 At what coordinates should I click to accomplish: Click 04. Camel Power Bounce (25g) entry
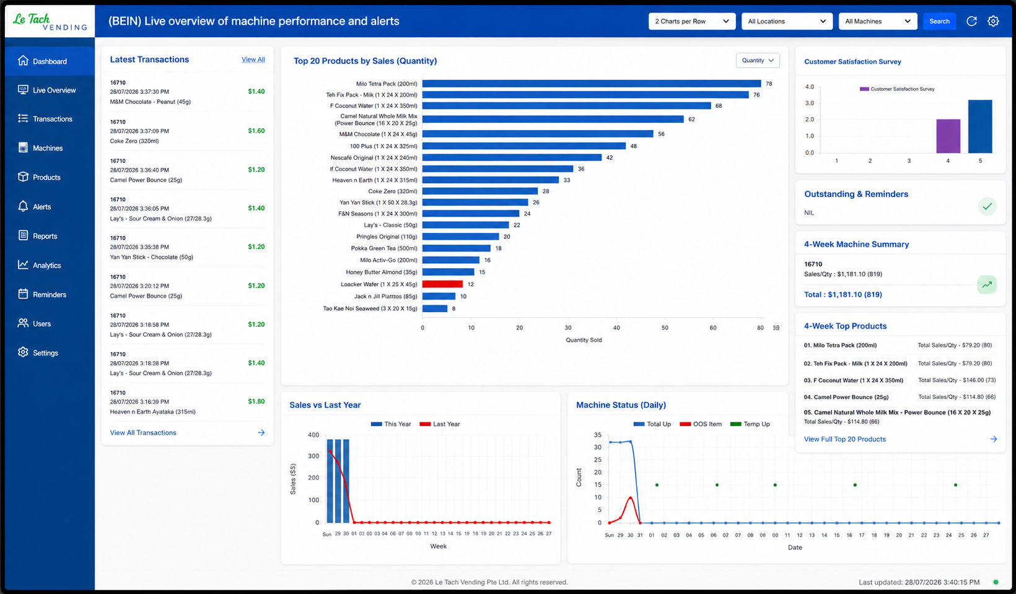pos(900,397)
